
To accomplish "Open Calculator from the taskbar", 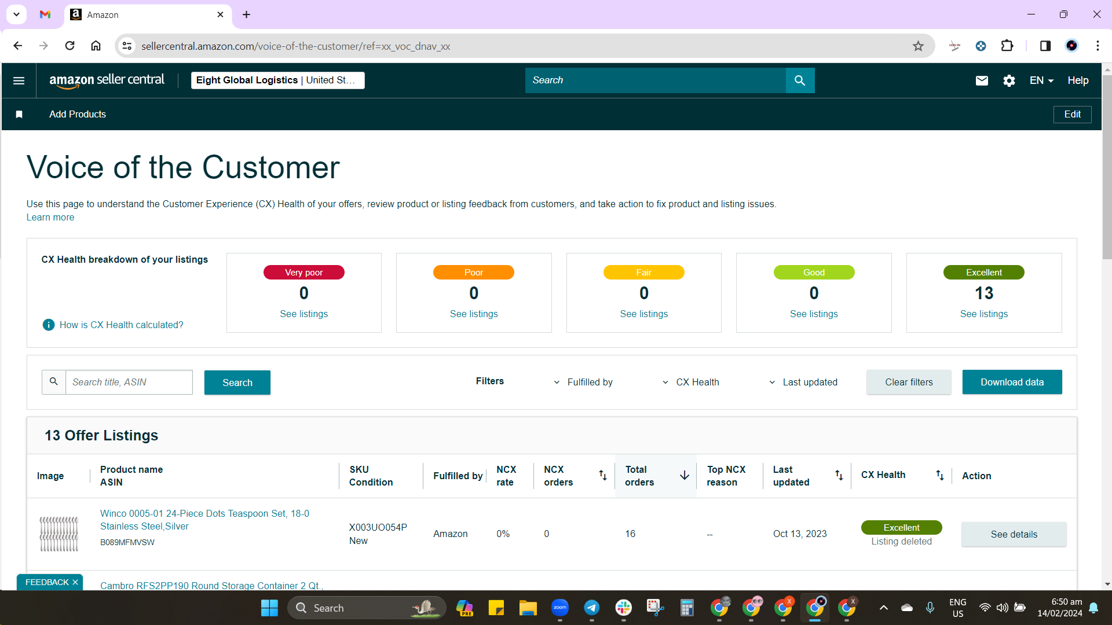I will coord(687,608).
